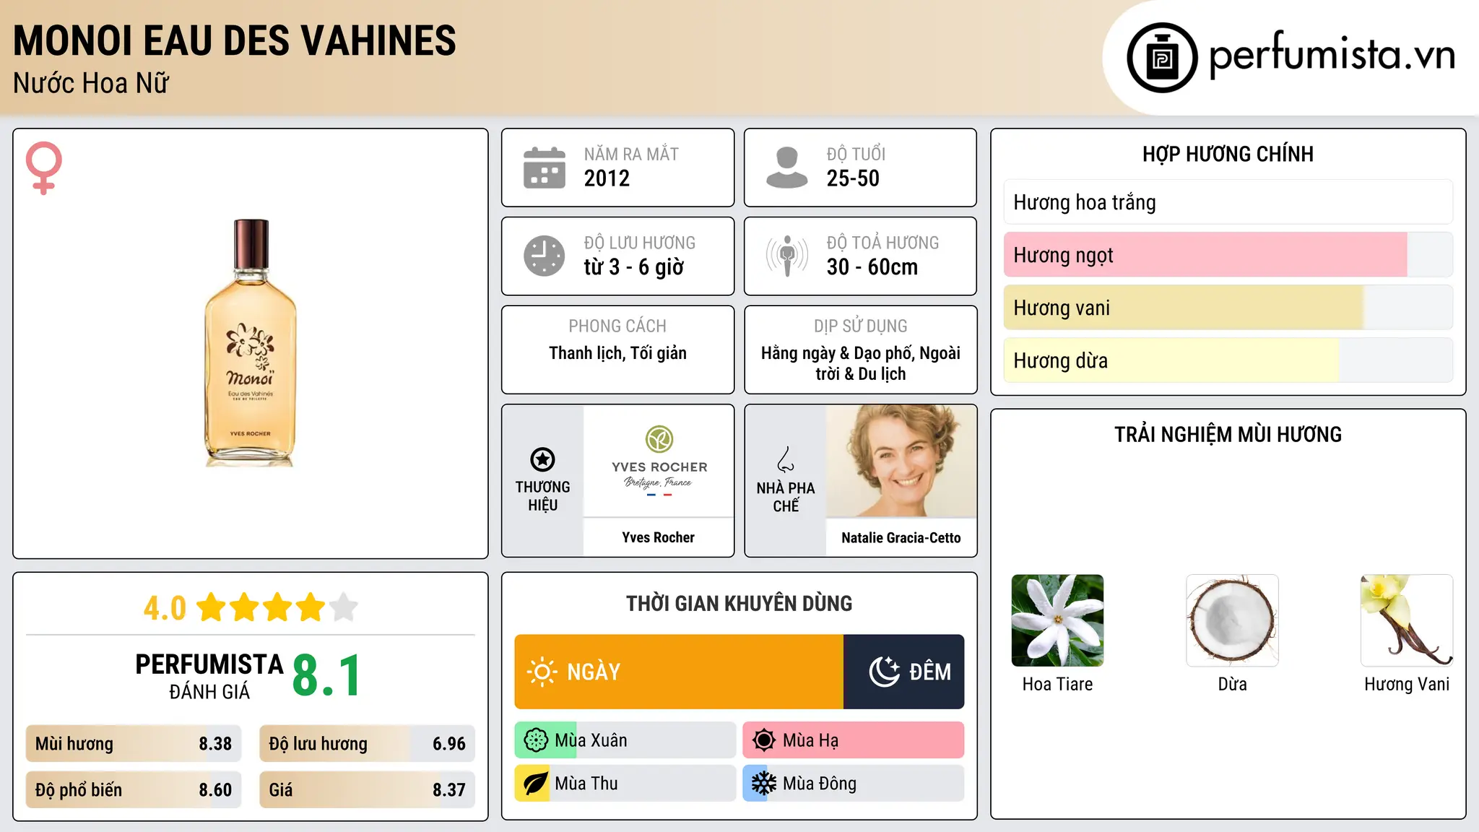Click the moon icon next to Đêm

pyautogui.click(x=885, y=672)
